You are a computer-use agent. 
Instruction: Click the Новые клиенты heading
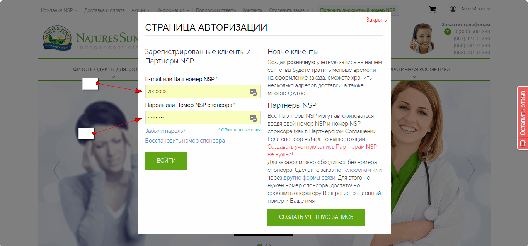point(293,52)
